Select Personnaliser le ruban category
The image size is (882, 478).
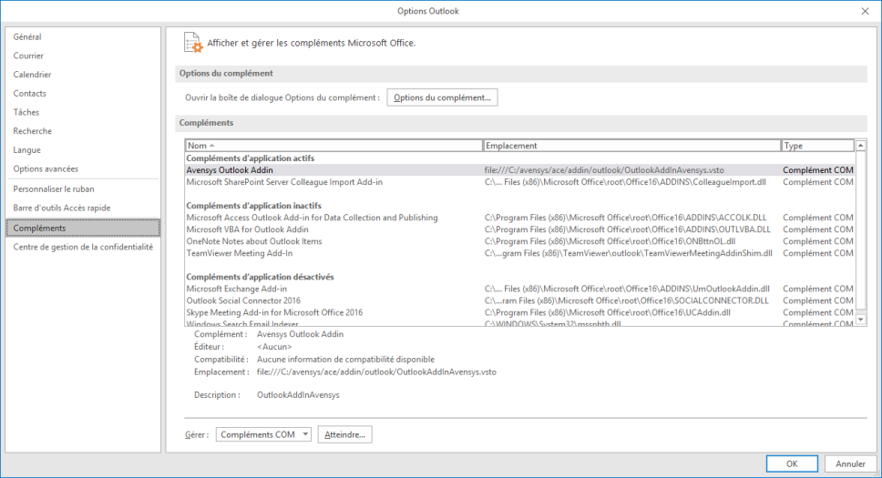(x=53, y=189)
